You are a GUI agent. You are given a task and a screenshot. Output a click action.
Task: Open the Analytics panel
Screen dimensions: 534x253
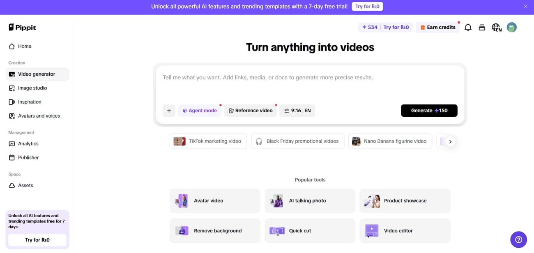point(29,144)
